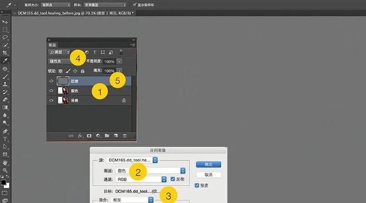
Task: Select the Horizontal Type tool in the toolbox
Action: (5, 139)
